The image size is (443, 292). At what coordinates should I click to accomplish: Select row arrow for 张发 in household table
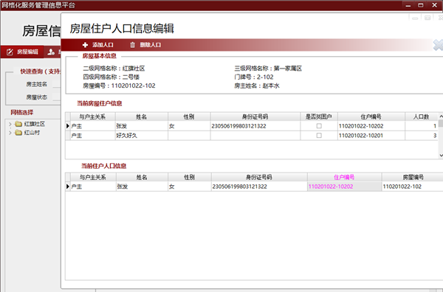tap(68, 126)
